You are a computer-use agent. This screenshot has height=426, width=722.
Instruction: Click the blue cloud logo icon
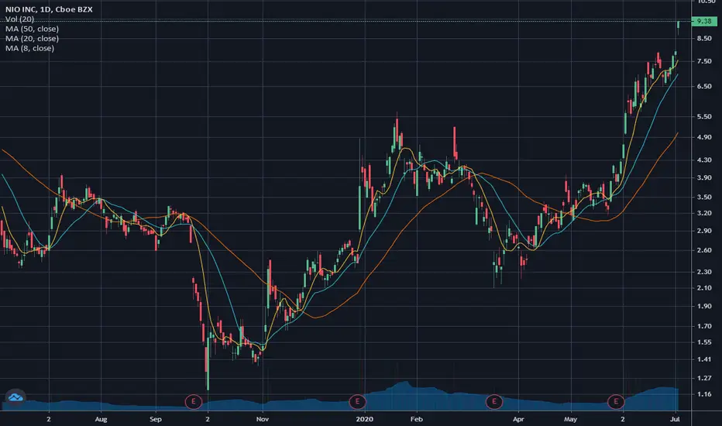15,397
